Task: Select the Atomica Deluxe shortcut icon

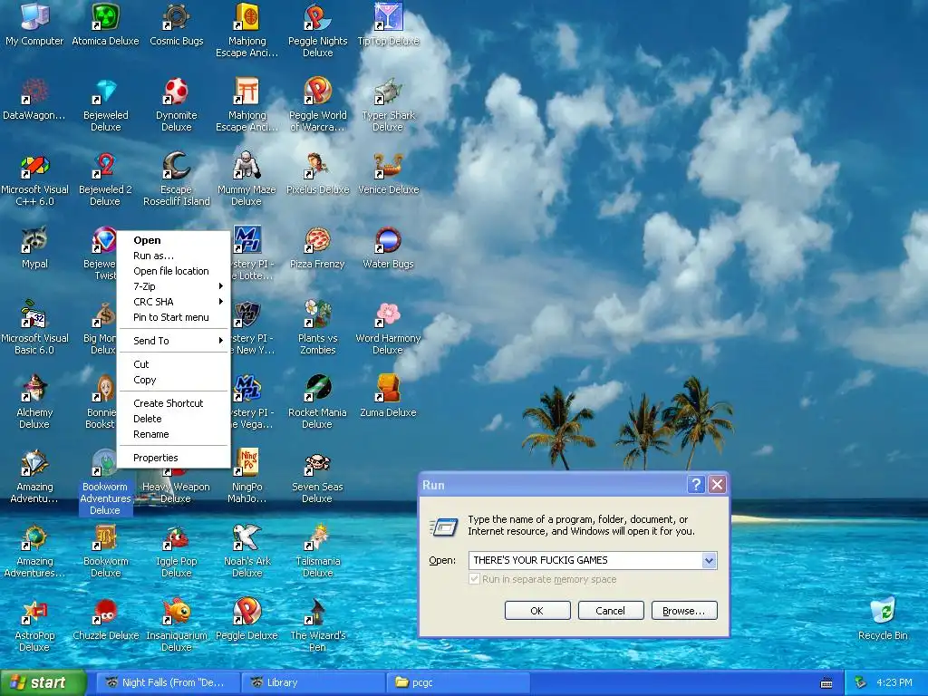Action: click(x=105, y=16)
